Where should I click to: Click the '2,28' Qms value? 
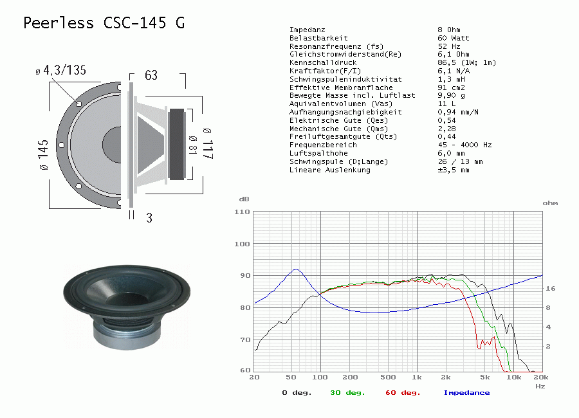click(447, 129)
